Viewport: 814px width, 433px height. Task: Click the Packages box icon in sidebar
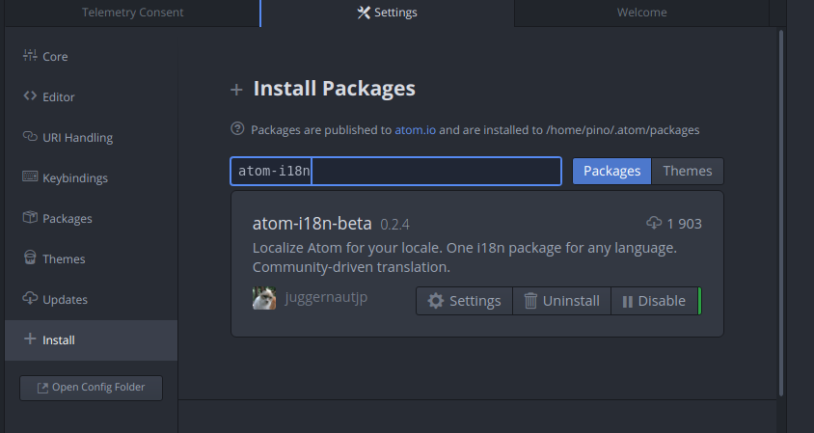30,217
